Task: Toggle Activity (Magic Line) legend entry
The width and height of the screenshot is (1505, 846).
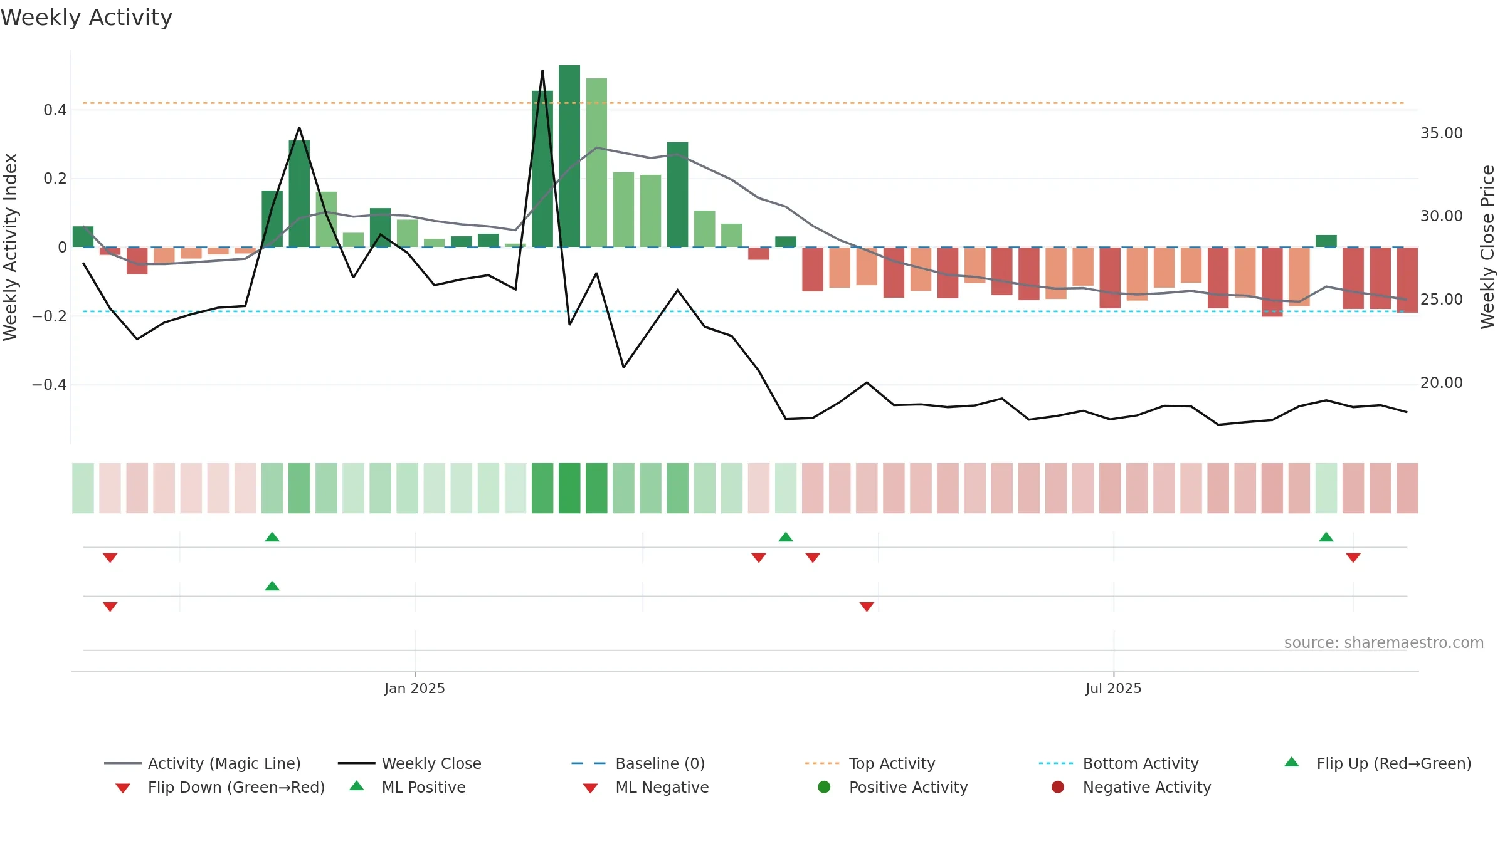Action: (x=203, y=763)
